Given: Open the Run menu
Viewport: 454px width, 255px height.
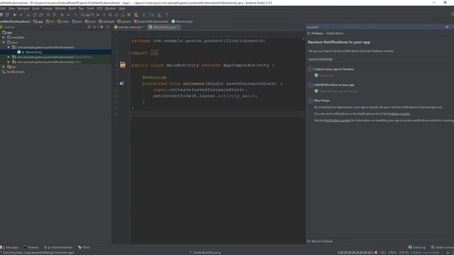Looking at the screenshot, I should [82, 8].
